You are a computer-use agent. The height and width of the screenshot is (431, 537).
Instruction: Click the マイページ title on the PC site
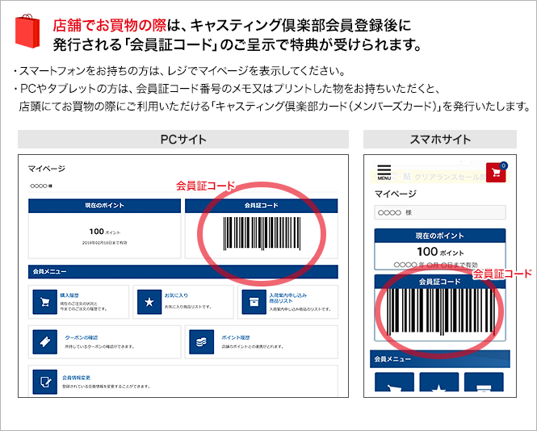point(47,169)
